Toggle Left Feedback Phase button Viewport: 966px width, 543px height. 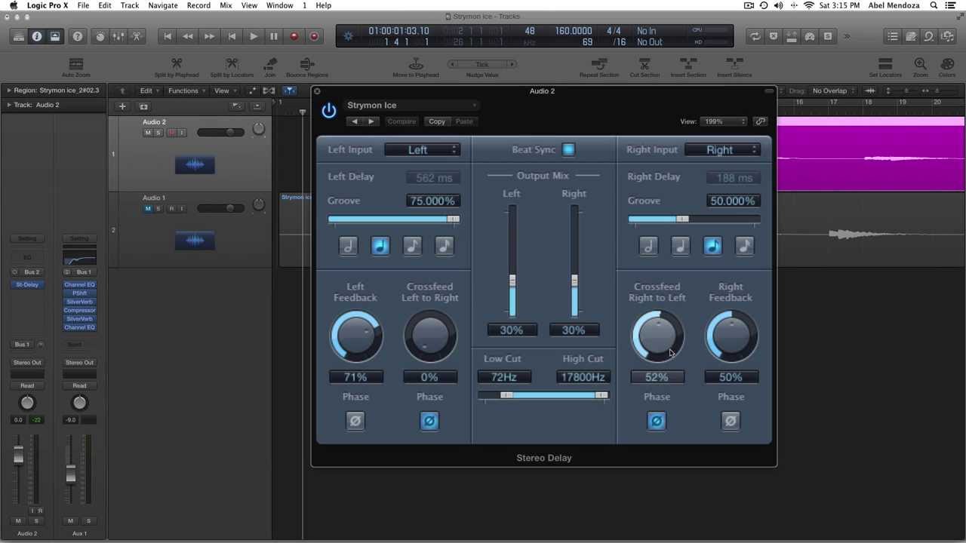click(x=355, y=421)
